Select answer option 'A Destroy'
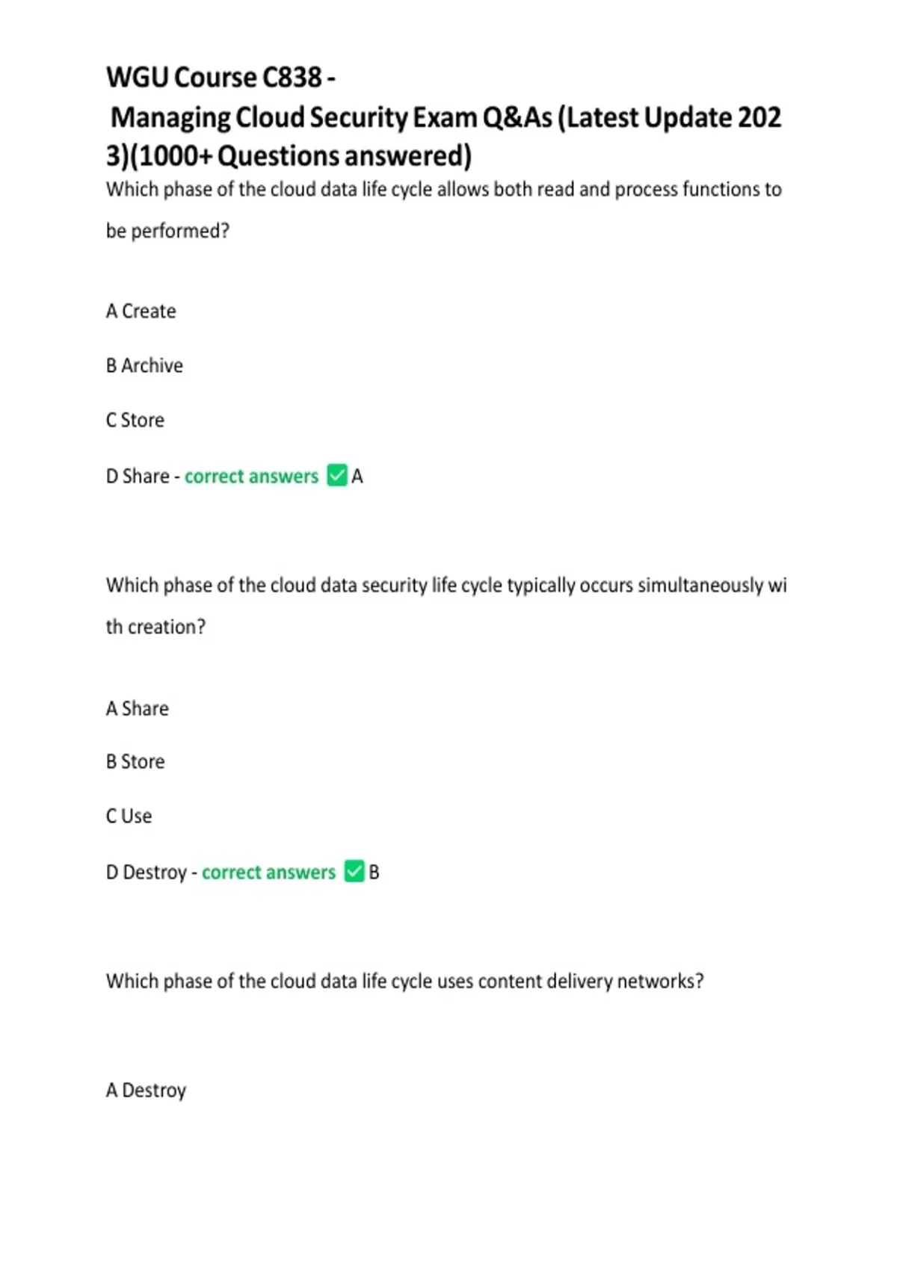The height and width of the screenshot is (1270, 897). (147, 1090)
